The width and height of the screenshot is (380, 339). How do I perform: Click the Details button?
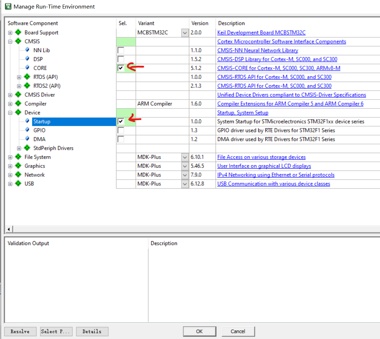[x=92, y=331]
